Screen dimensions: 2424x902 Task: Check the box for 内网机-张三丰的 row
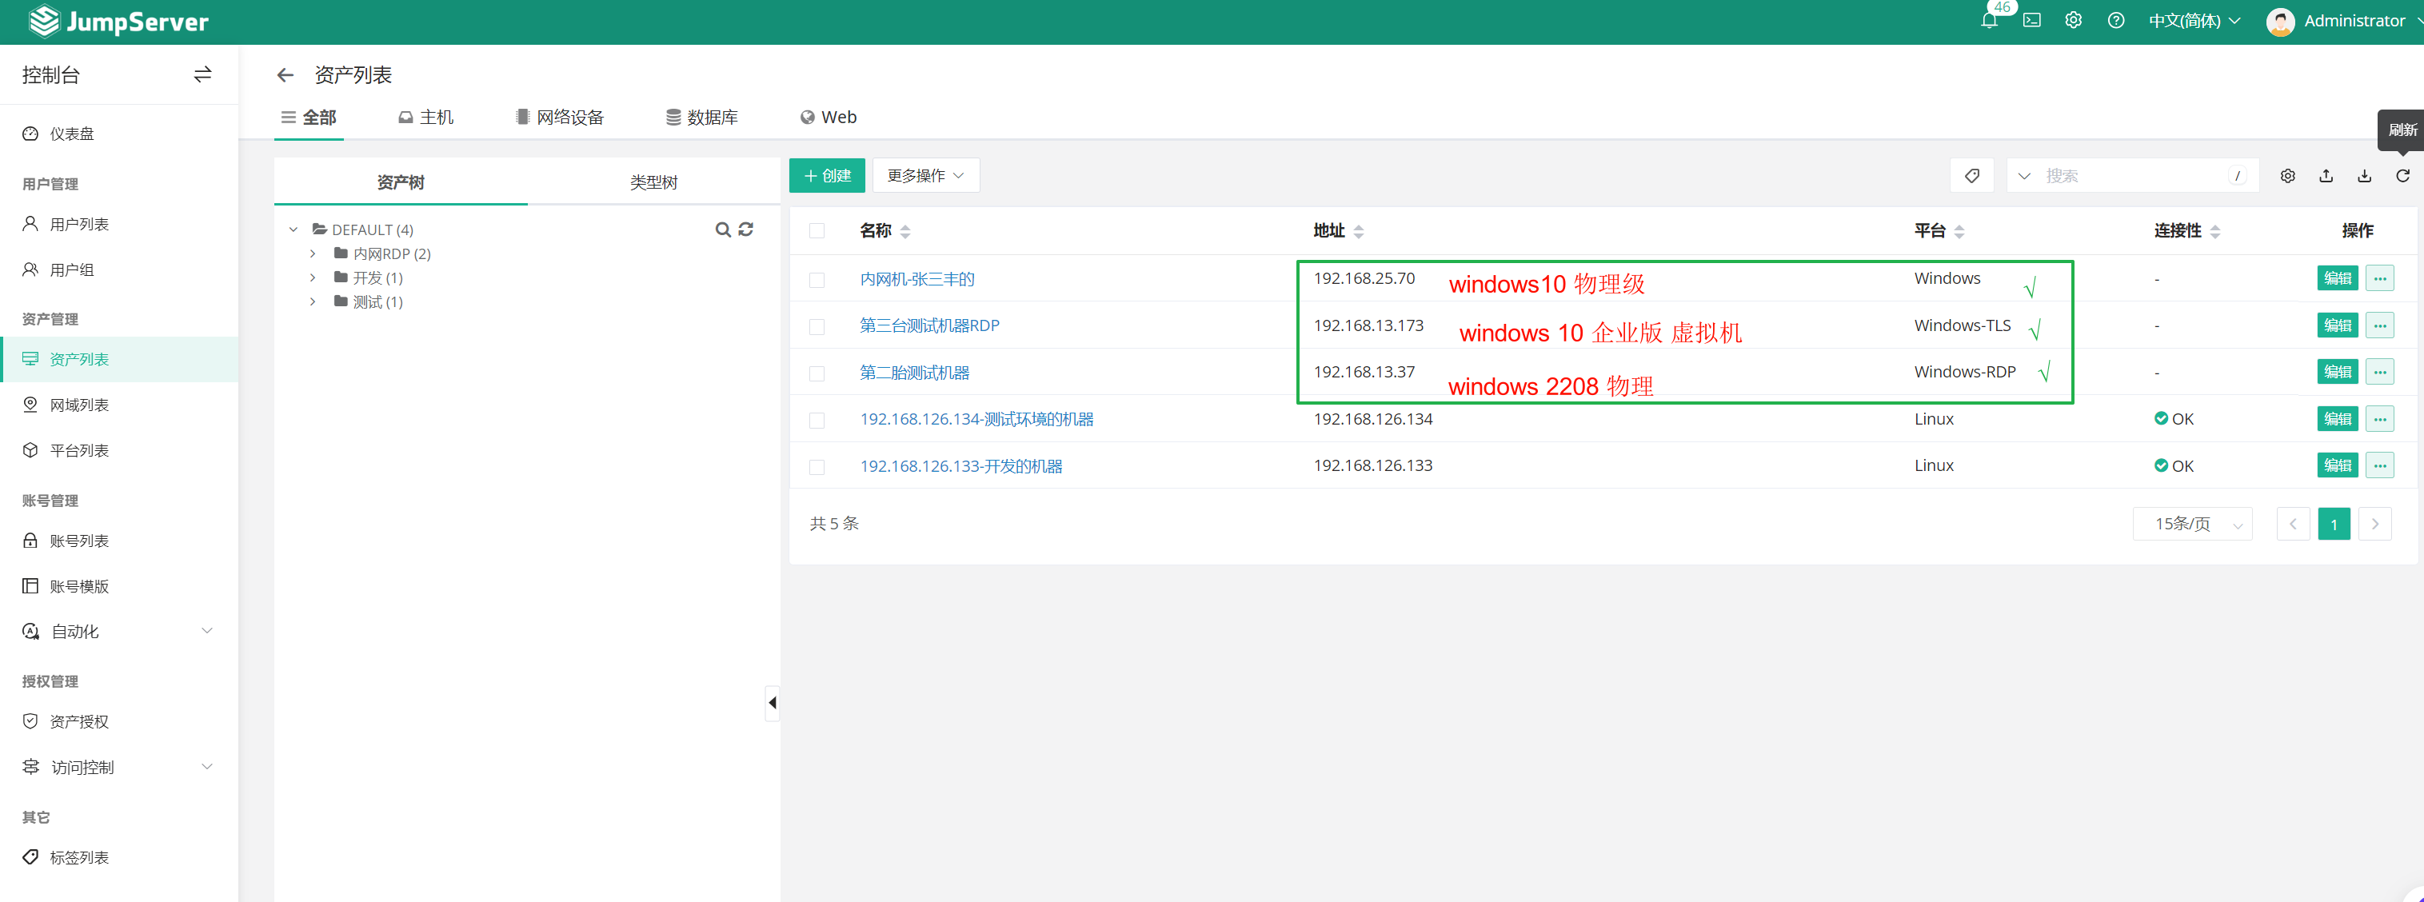pyautogui.click(x=817, y=279)
